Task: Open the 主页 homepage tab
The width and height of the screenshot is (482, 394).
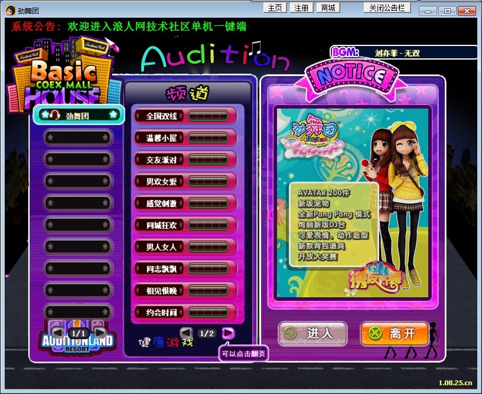Action: [275, 8]
